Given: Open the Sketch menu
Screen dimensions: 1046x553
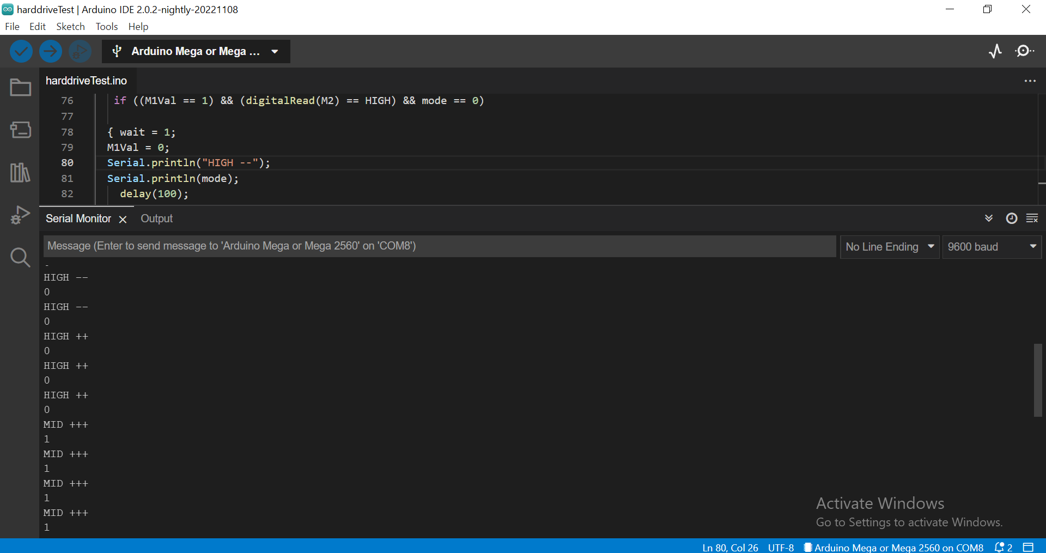Looking at the screenshot, I should (70, 26).
